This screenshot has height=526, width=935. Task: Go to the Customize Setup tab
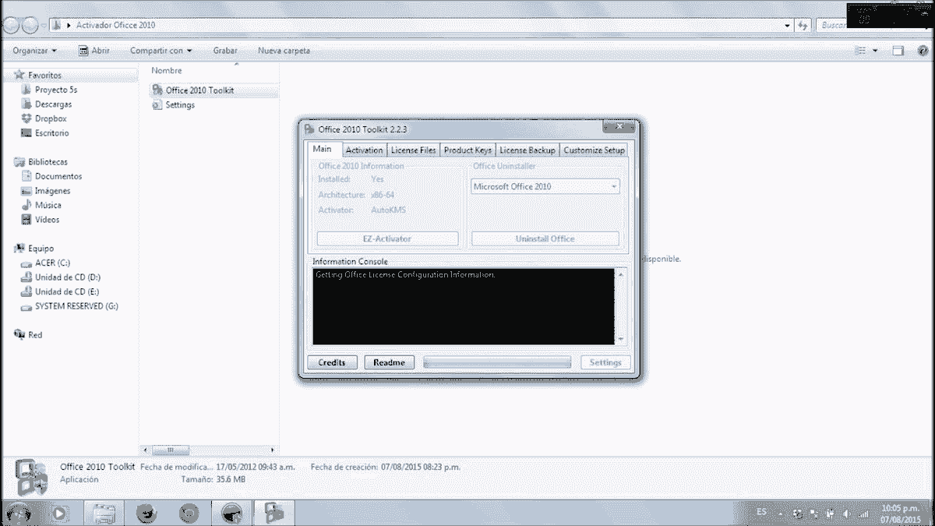594,150
